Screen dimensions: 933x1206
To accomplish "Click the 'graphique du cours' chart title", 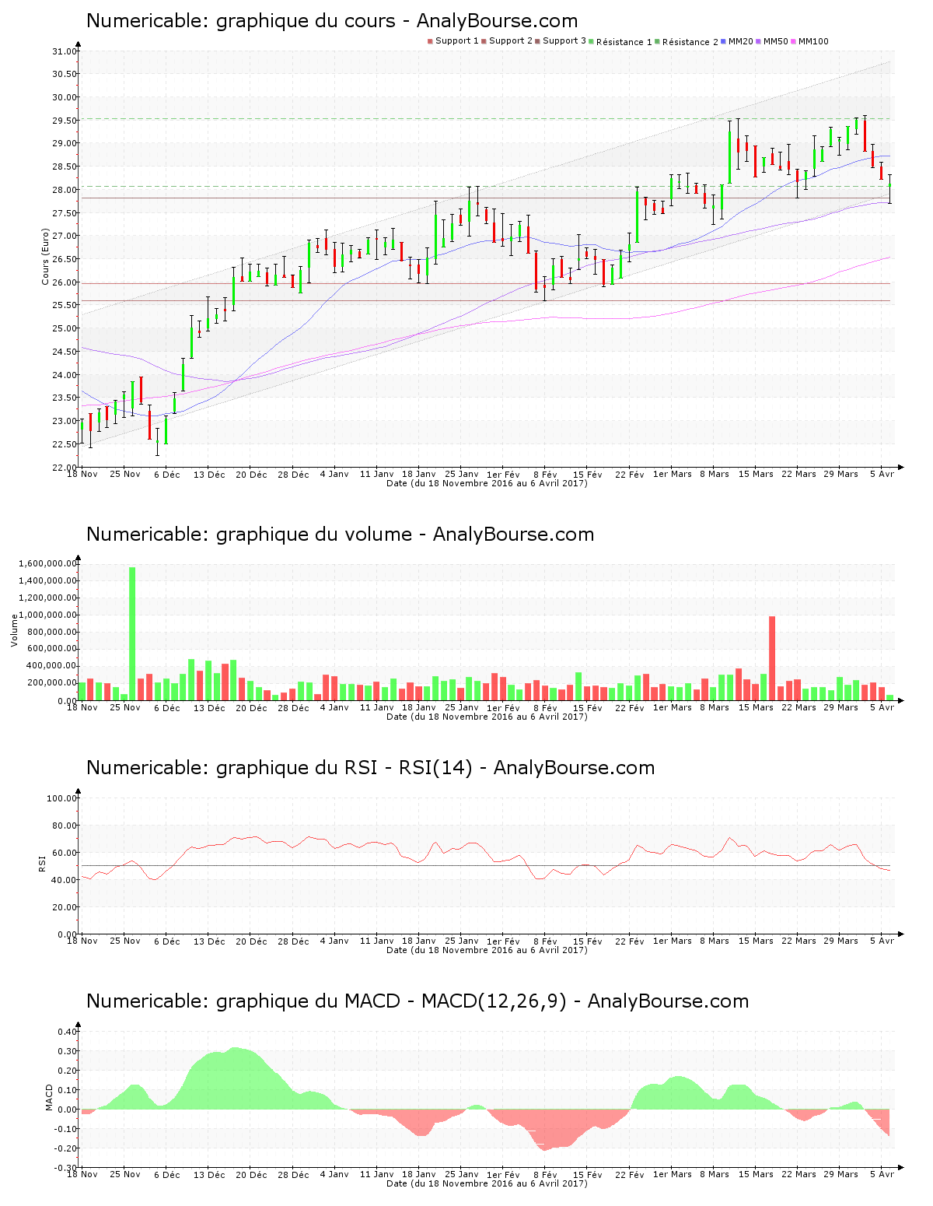I will [332, 21].
